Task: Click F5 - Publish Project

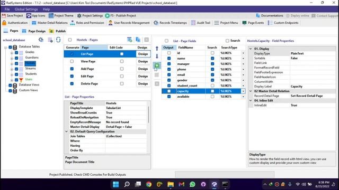Action: (120, 15)
